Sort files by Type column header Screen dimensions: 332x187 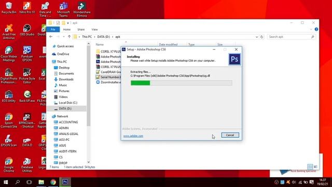point(191,45)
